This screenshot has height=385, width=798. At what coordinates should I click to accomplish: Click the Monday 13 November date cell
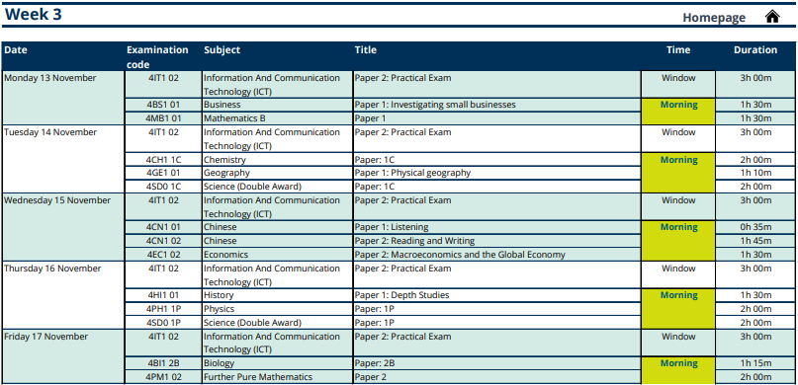pos(63,98)
